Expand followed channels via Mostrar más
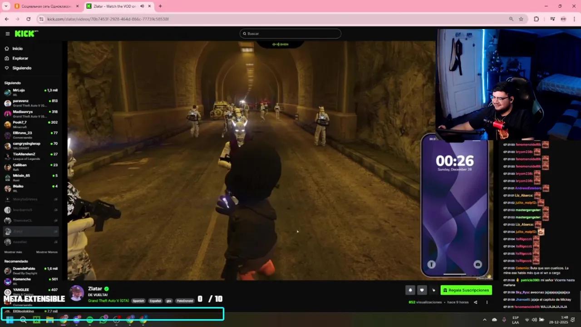The height and width of the screenshot is (327, 581). [13, 252]
